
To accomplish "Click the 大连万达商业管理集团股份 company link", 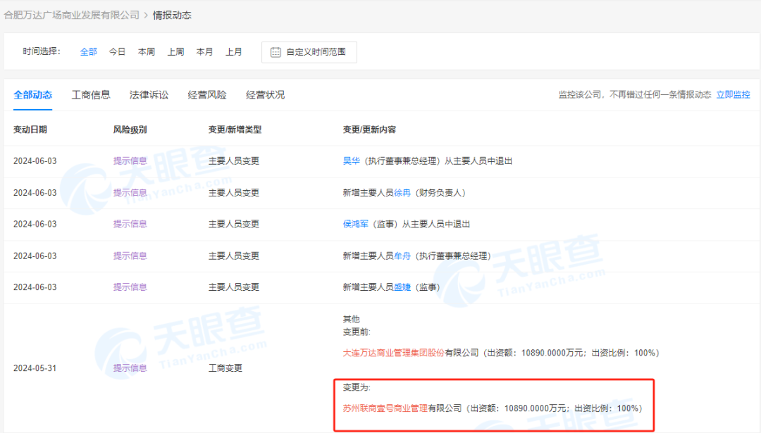I will point(393,353).
